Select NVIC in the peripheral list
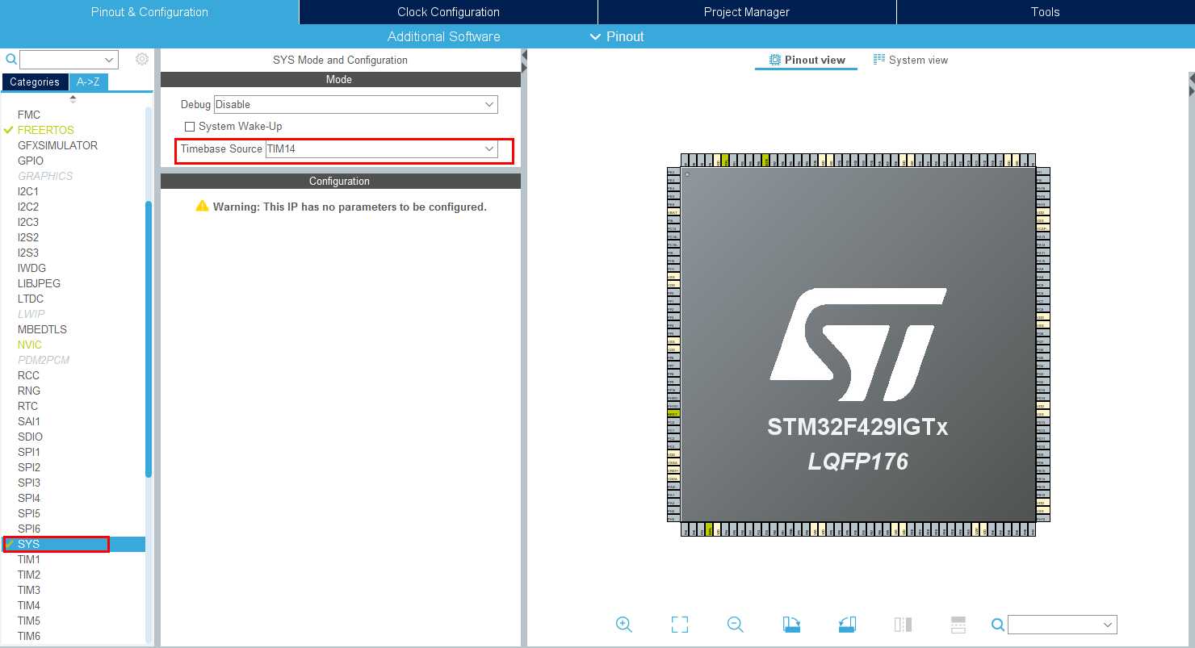This screenshot has width=1195, height=648. (x=29, y=345)
